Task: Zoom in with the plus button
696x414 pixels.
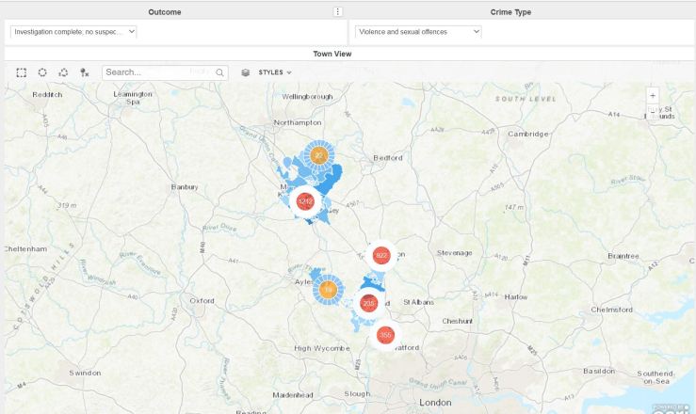Action: click(x=653, y=95)
